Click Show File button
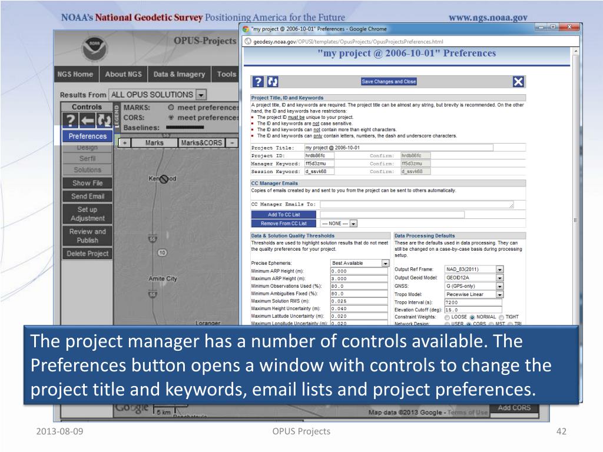The image size is (603, 452). pos(87,183)
